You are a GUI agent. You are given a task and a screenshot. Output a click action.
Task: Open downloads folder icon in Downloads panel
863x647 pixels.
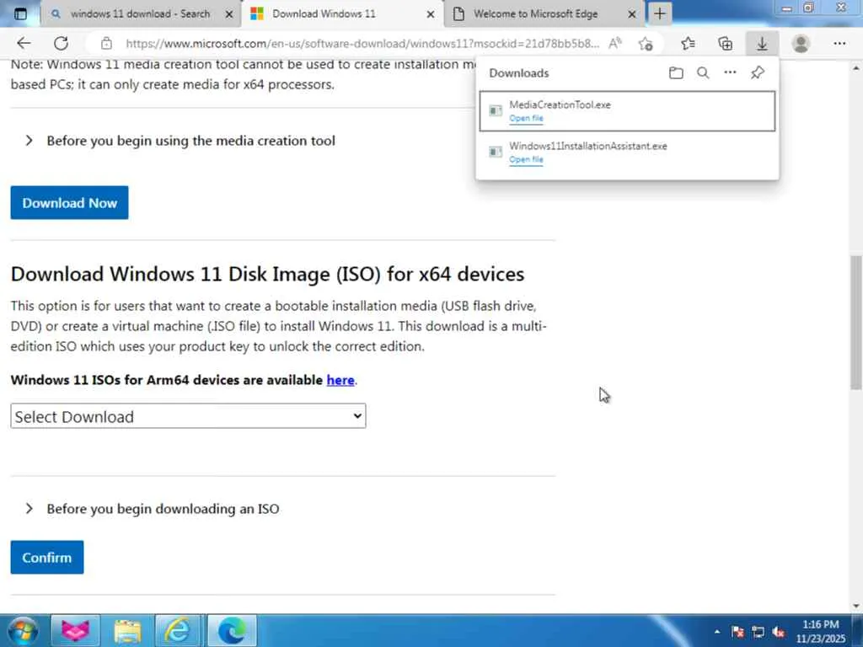tap(676, 72)
